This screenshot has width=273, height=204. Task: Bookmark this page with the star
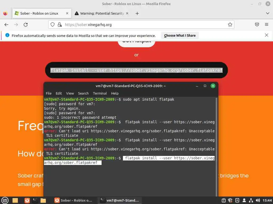(230, 25)
